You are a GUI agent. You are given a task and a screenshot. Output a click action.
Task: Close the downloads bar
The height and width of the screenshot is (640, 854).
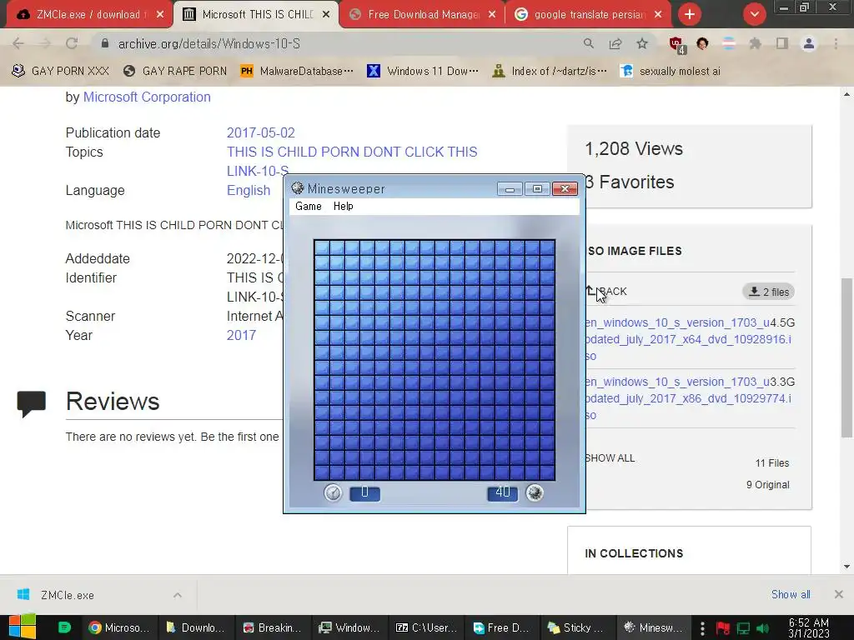[x=839, y=594]
